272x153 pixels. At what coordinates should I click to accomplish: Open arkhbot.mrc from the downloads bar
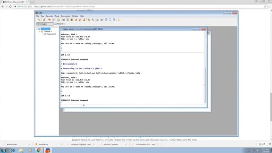click(12, 144)
